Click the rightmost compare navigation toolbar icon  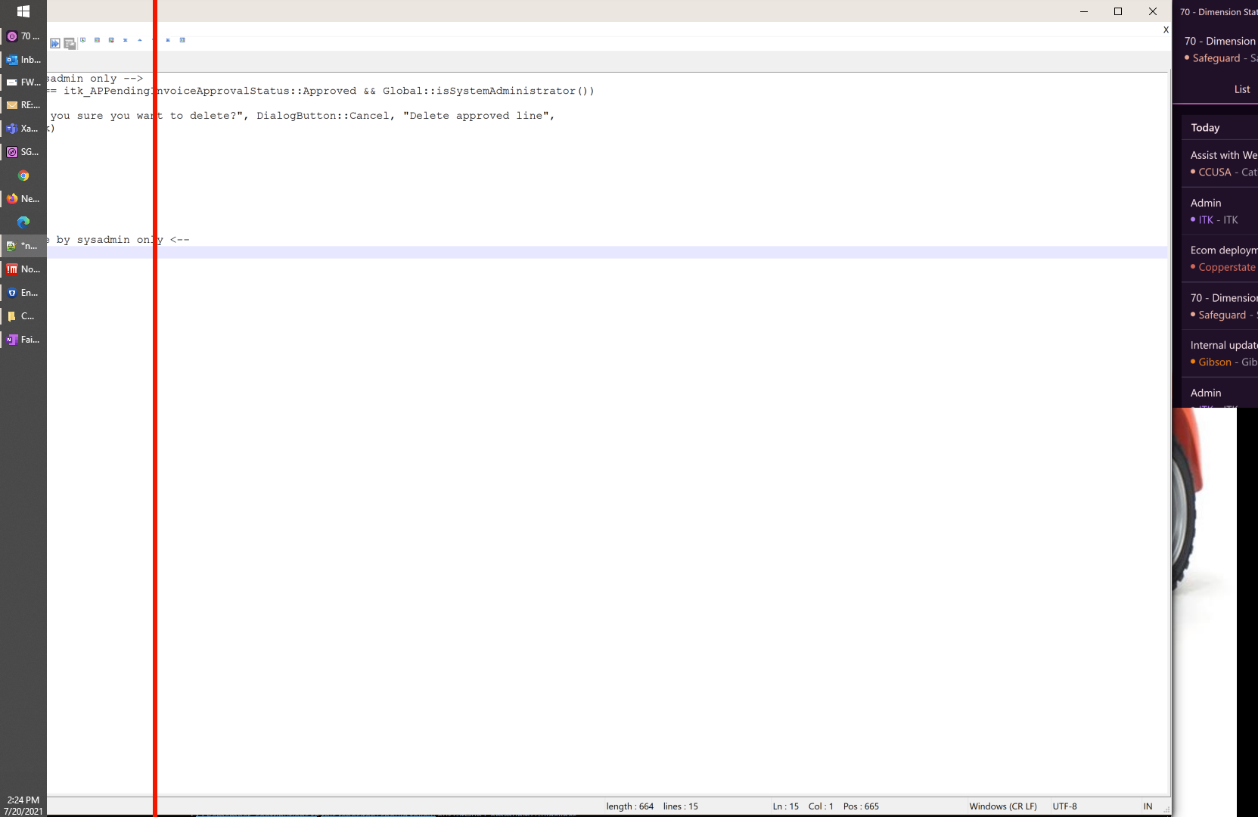182,40
